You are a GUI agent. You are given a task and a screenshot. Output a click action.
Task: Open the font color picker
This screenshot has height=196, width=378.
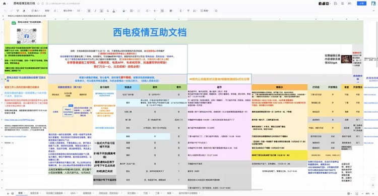114,11
